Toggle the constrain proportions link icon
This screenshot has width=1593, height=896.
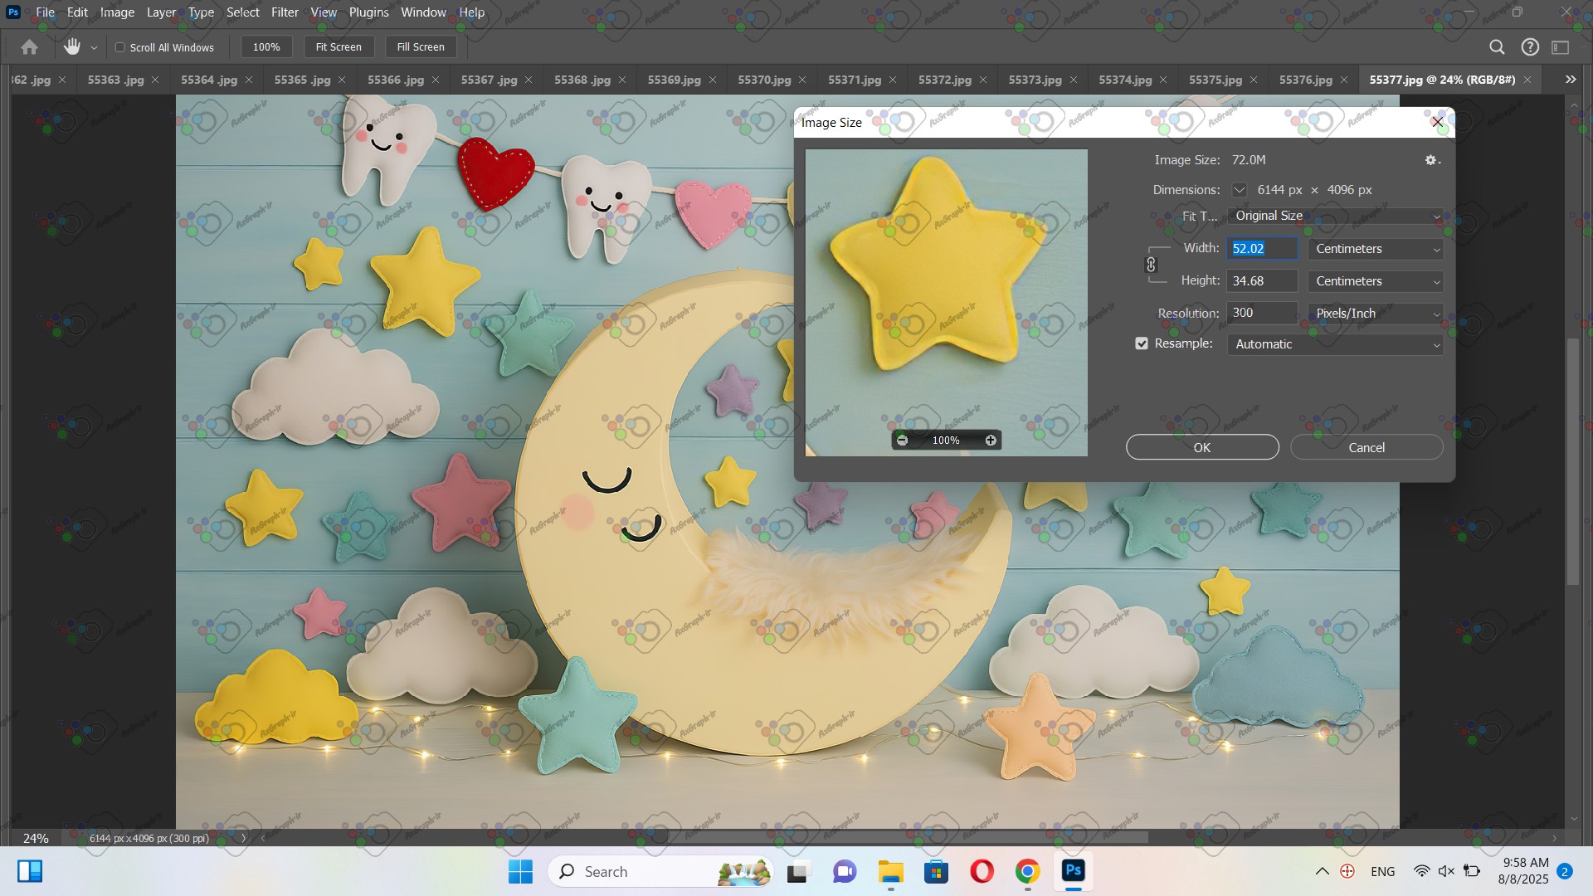1151,265
